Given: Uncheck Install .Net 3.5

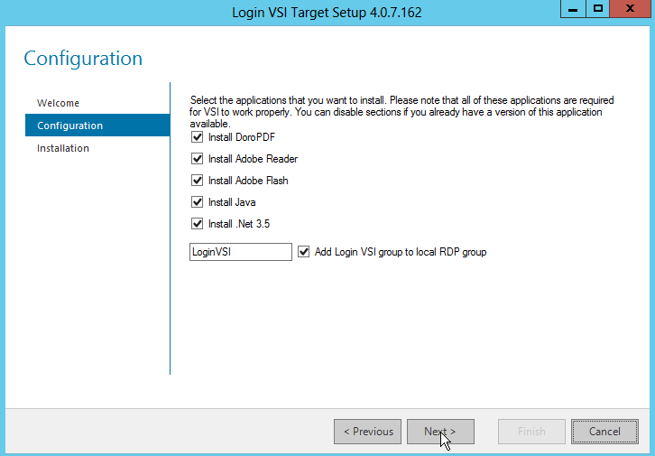Looking at the screenshot, I should [x=198, y=224].
